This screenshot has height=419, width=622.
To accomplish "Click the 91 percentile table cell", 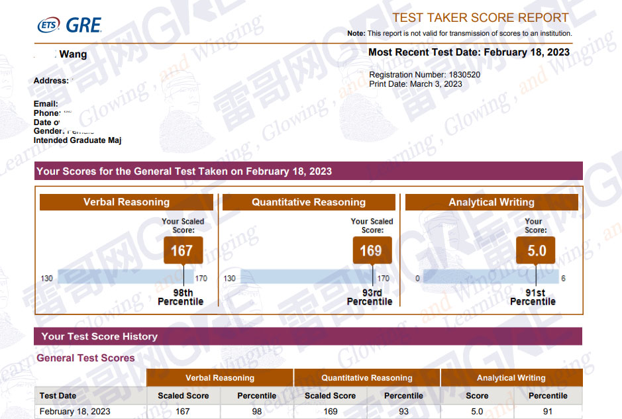I will click(x=548, y=412).
